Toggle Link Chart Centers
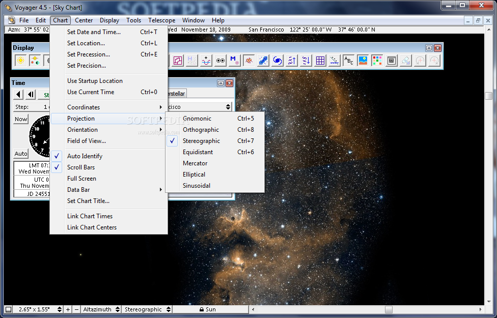 point(108,227)
